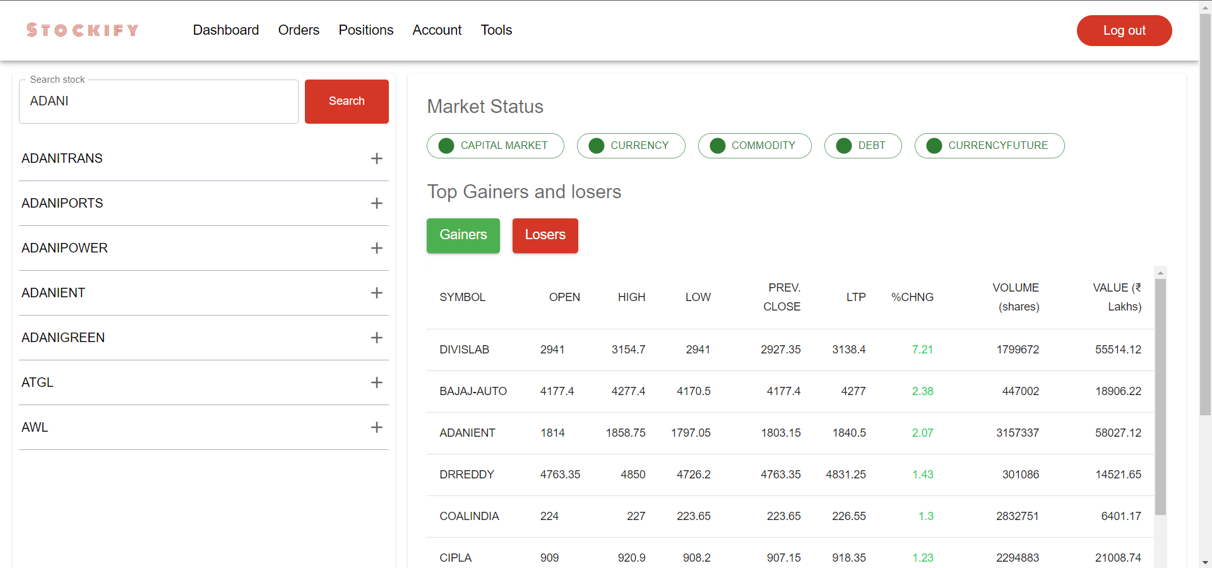The image size is (1212, 568).
Task: Expand the ADANITRANS stock entry
Action: pos(377,159)
